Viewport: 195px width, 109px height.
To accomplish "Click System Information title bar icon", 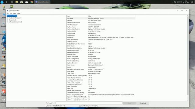I will click(x=7, y=11).
